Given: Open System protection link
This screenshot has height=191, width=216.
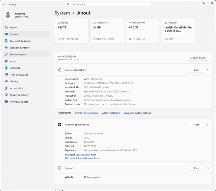Looking at the screenshot, I should pyautogui.click(x=111, y=113).
